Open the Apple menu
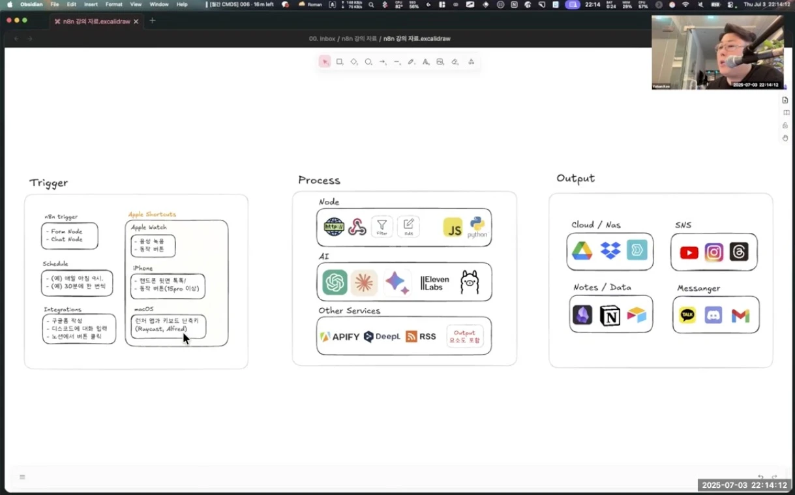The width and height of the screenshot is (795, 495). tap(9, 5)
